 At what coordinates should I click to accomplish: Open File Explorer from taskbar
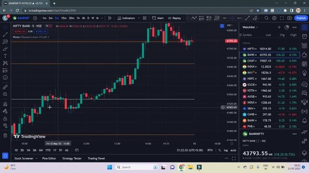point(190,167)
